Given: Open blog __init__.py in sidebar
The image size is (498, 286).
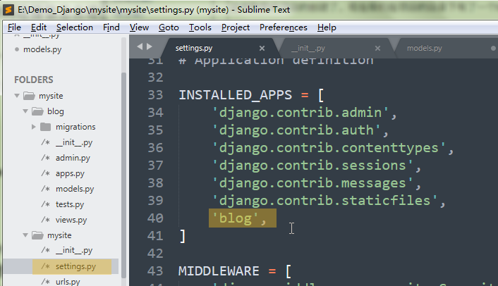Looking at the screenshot, I should click(x=74, y=142).
